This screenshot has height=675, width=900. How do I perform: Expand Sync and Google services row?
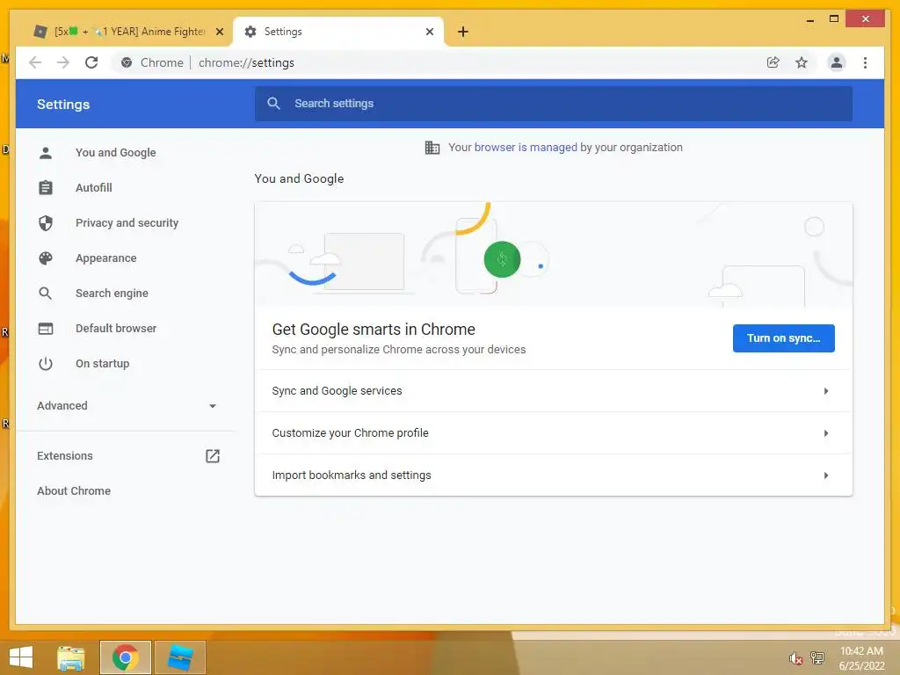point(554,391)
